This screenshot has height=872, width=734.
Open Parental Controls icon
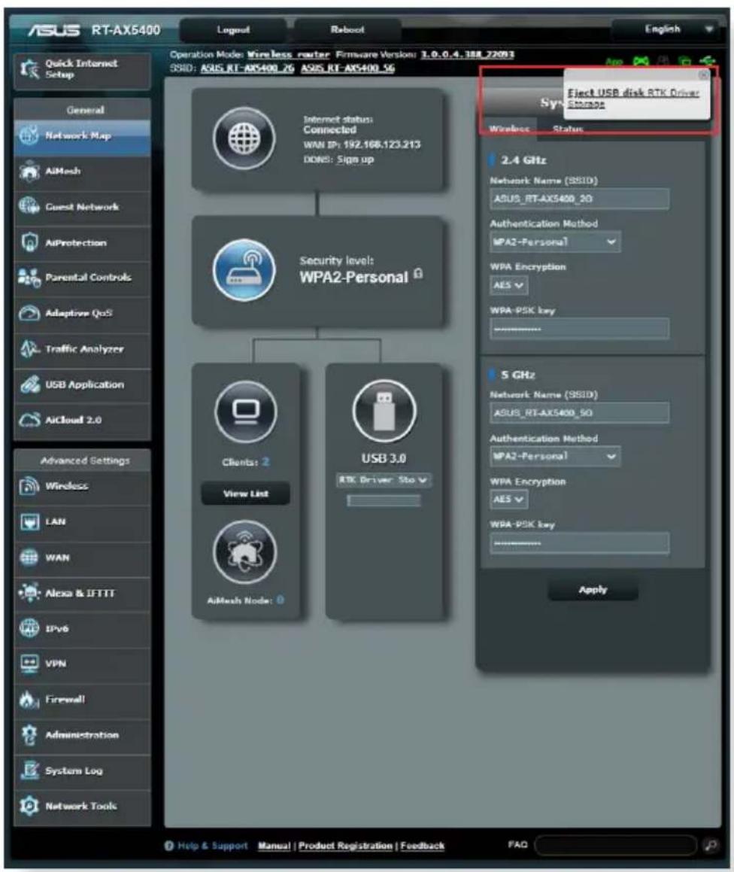click(x=29, y=278)
